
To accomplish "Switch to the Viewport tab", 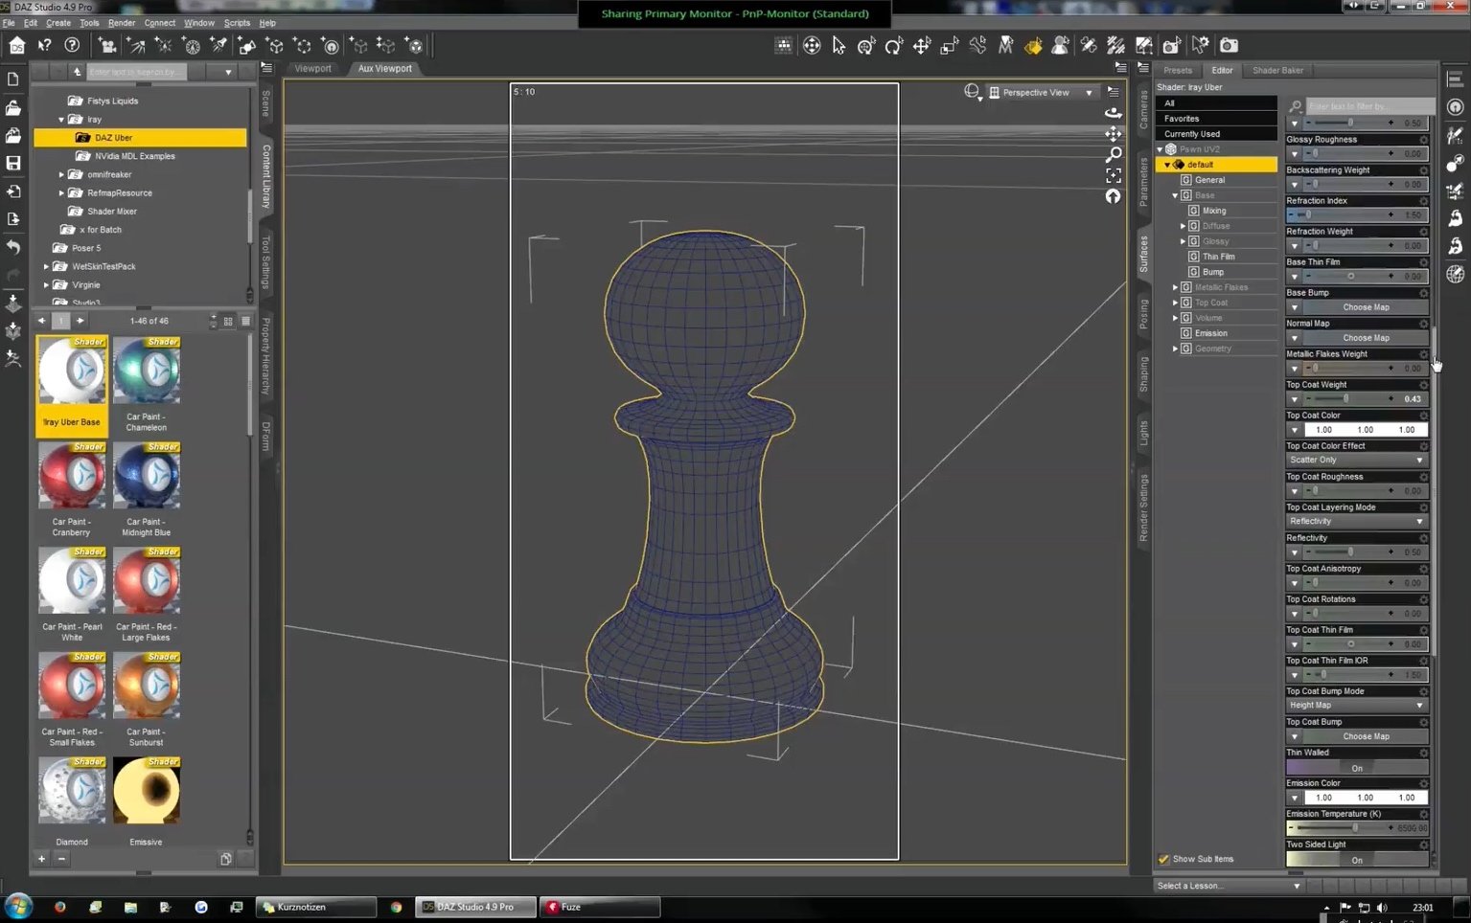I will [312, 69].
